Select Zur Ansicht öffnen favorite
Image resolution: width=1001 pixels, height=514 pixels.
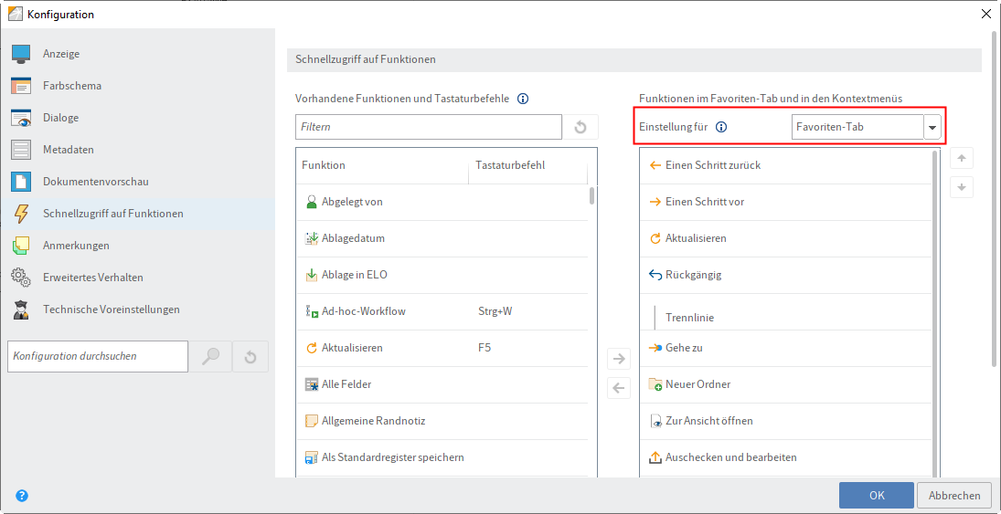coord(785,421)
